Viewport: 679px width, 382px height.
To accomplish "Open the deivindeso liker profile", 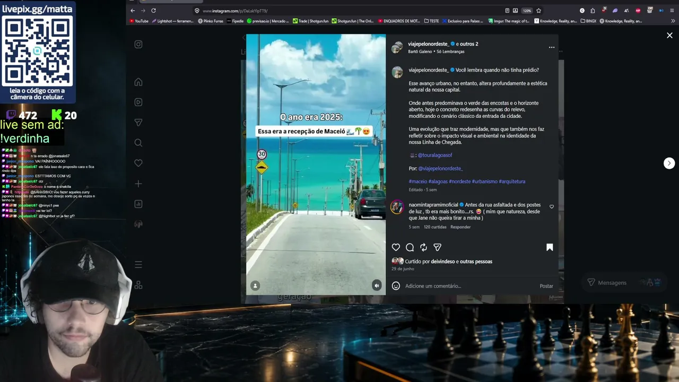I will pos(443,262).
